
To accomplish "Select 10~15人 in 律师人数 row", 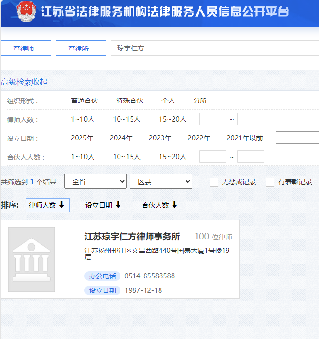I will click(x=127, y=119).
